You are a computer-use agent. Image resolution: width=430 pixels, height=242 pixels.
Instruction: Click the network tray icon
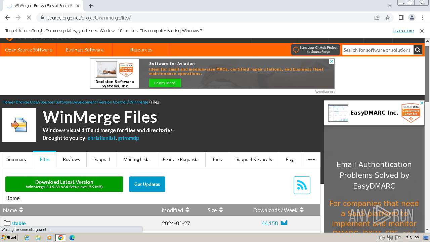click(390, 238)
